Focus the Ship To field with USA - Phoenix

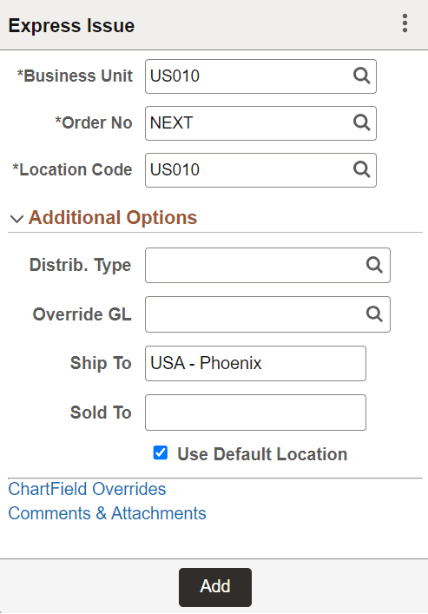tap(255, 363)
